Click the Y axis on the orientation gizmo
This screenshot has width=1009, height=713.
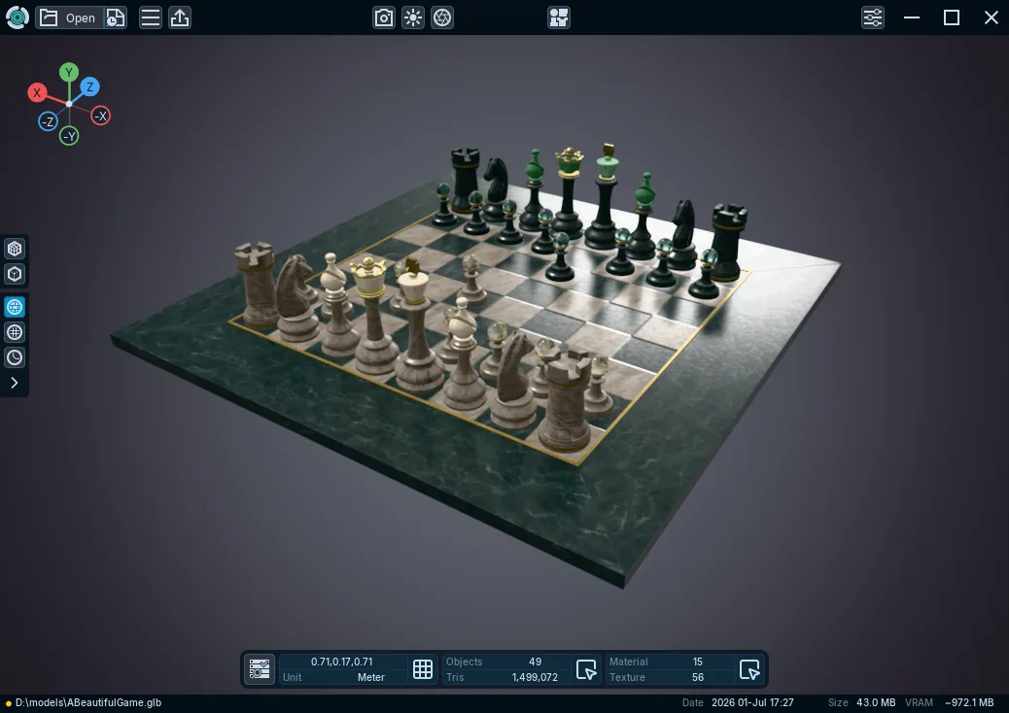coord(69,72)
